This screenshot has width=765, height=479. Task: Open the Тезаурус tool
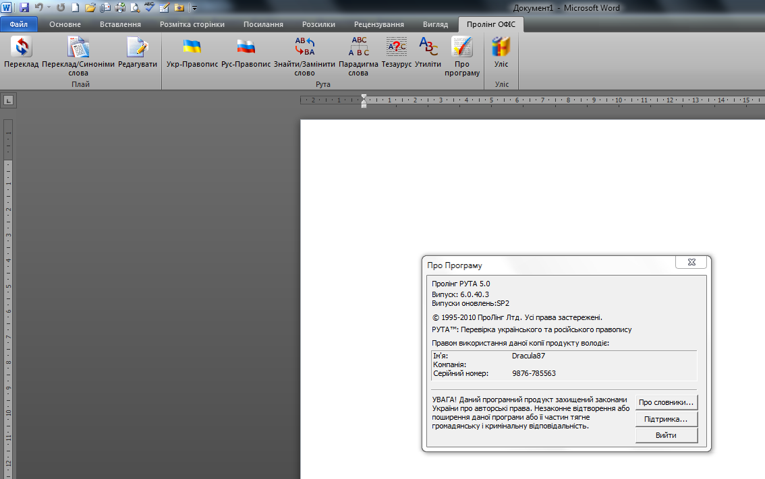coord(396,53)
